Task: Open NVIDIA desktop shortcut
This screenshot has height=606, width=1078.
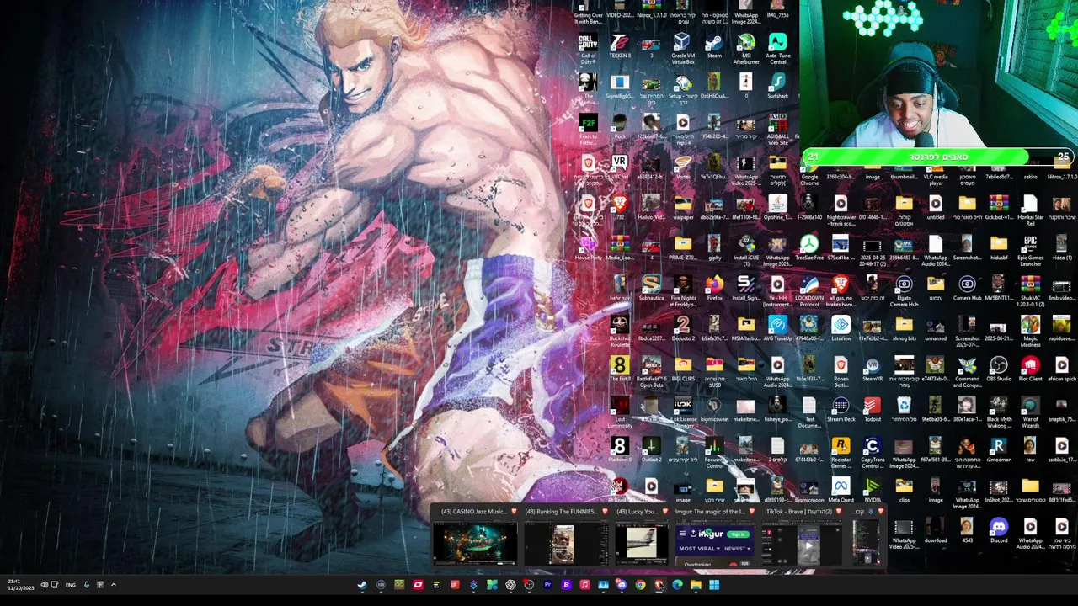Action: coord(872,491)
